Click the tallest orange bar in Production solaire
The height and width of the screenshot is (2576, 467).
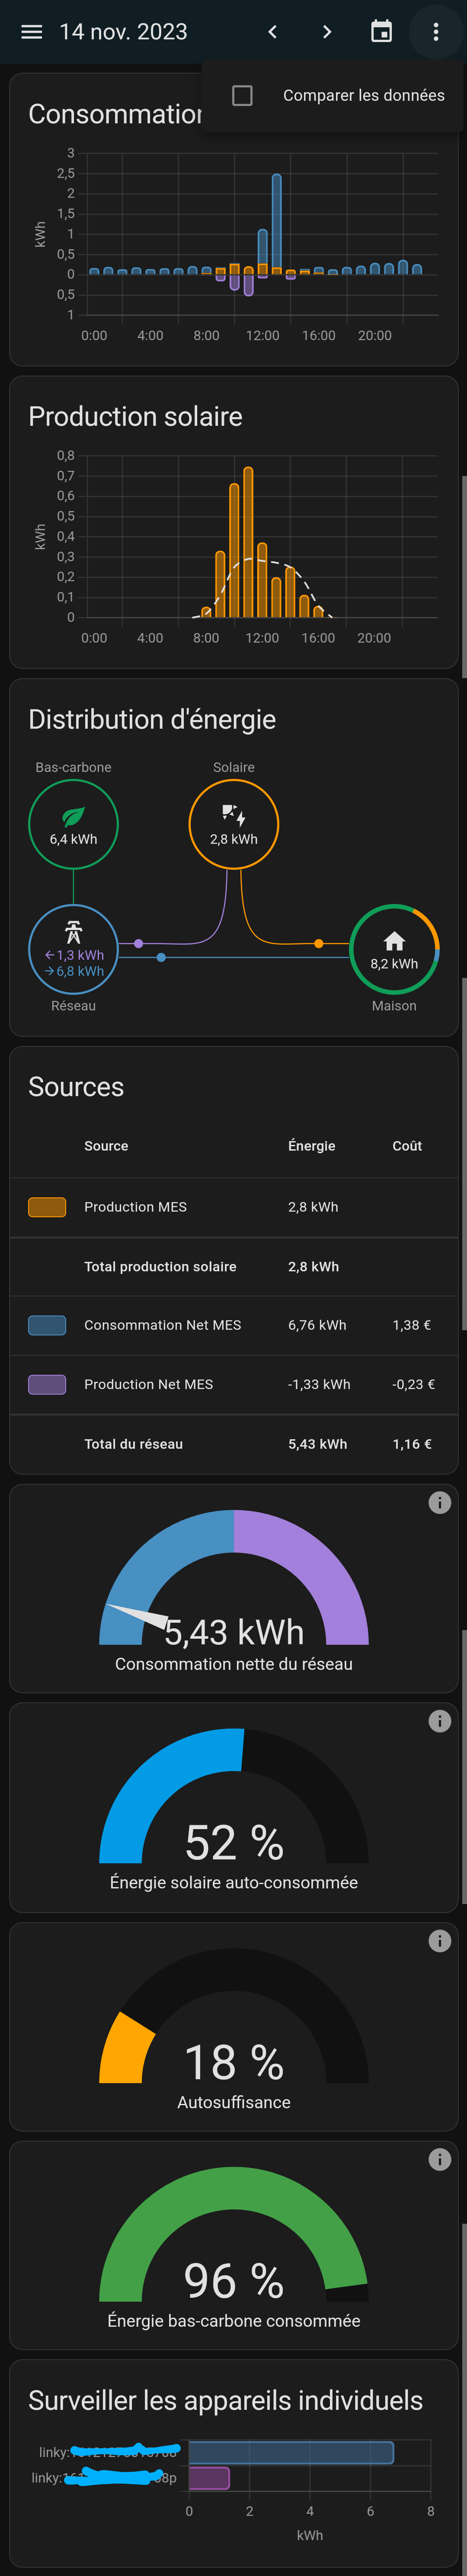click(x=248, y=542)
